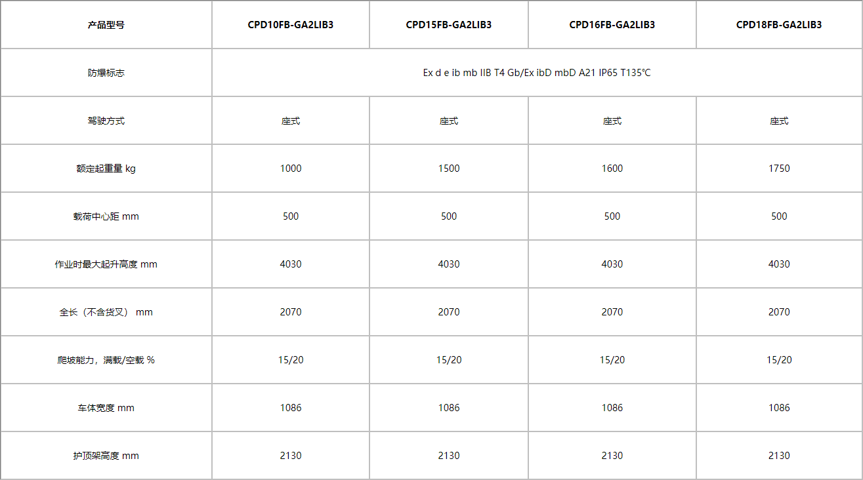Screen dimensions: 863x480
Task: Click the 驾驶方式 row label
Action: [x=106, y=121]
